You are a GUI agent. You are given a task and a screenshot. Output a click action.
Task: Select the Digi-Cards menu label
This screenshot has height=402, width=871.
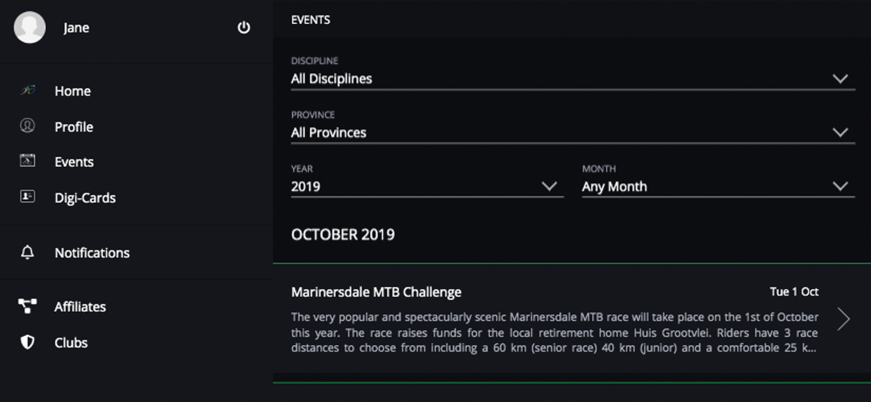(x=85, y=198)
